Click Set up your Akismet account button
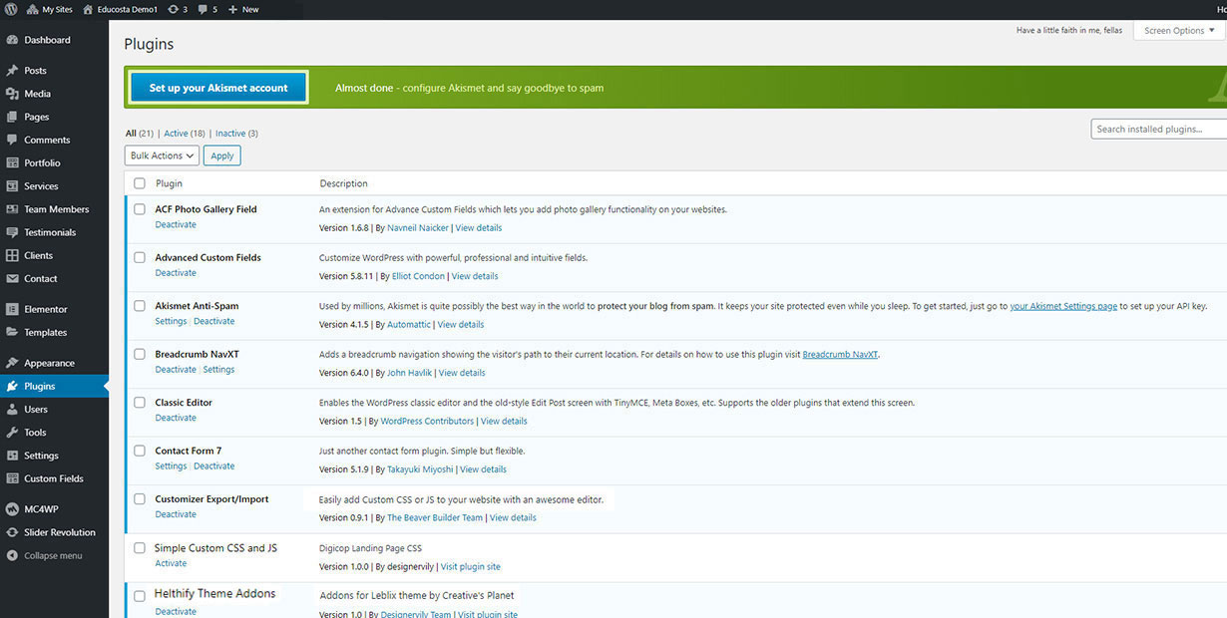This screenshot has height=618, width=1227. point(218,88)
